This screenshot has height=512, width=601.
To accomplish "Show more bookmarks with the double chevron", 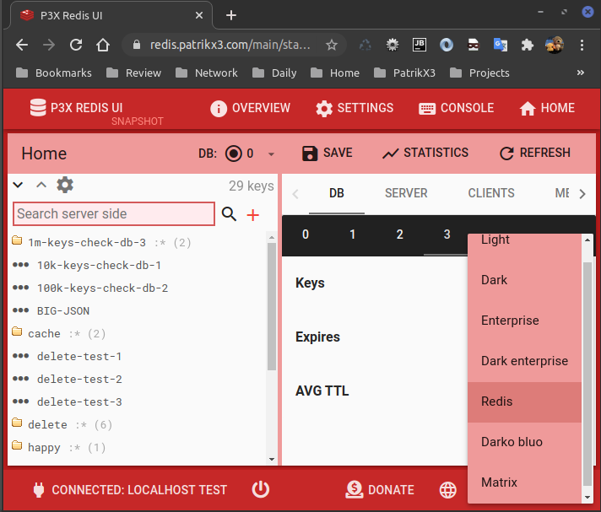I will [580, 73].
